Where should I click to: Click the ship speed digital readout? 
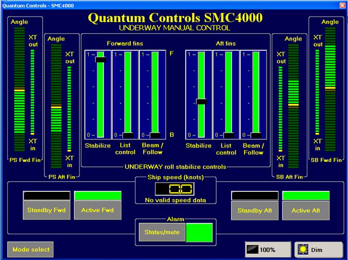175,189
